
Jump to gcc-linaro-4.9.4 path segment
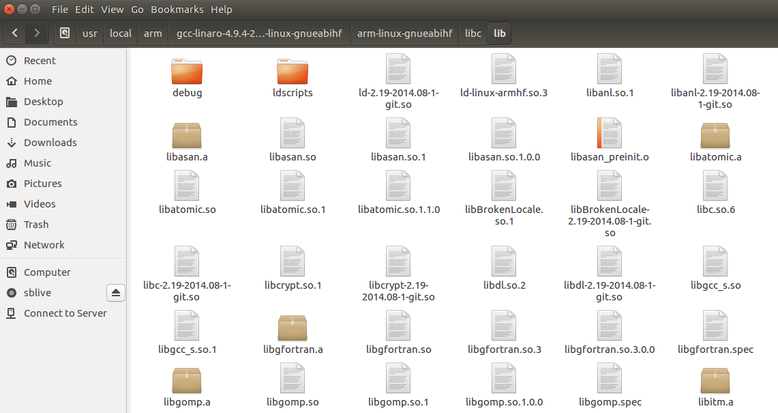(260, 33)
